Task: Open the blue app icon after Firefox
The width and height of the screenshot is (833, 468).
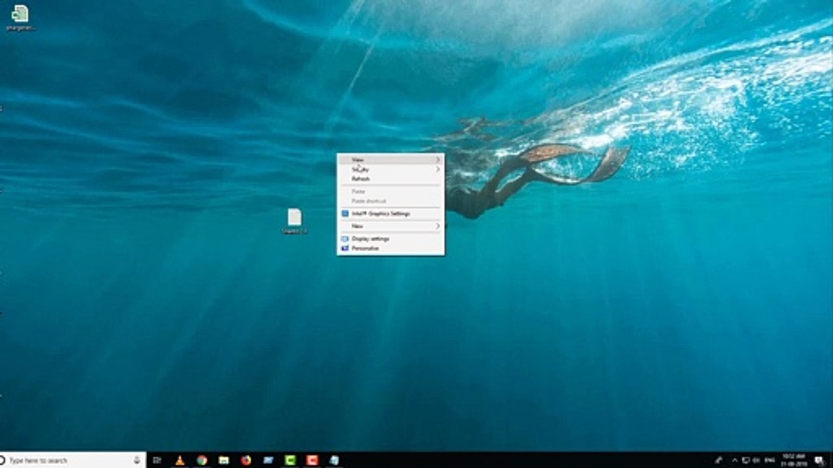Action: click(x=268, y=460)
